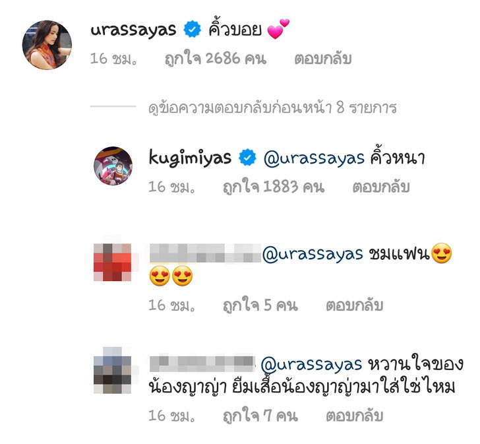Click the pink hearts emoji in first comment
Image resolution: width=480 pixels, height=444 pixels.
278,29
